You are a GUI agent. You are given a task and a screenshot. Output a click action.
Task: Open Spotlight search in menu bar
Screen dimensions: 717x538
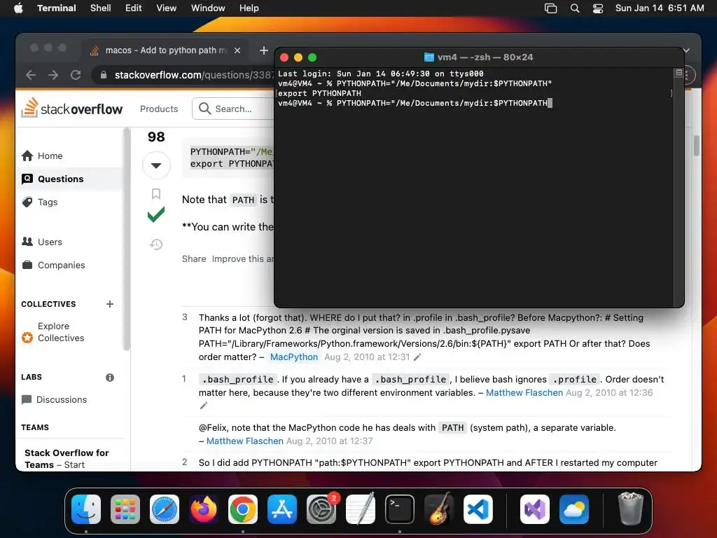[x=575, y=8]
